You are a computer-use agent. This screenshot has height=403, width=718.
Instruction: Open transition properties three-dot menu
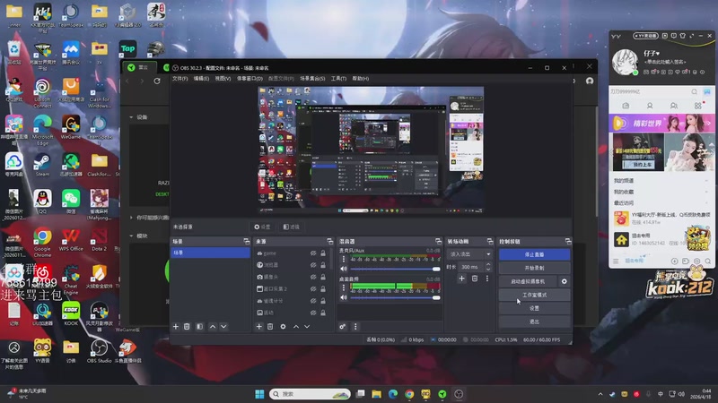[487, 279]
